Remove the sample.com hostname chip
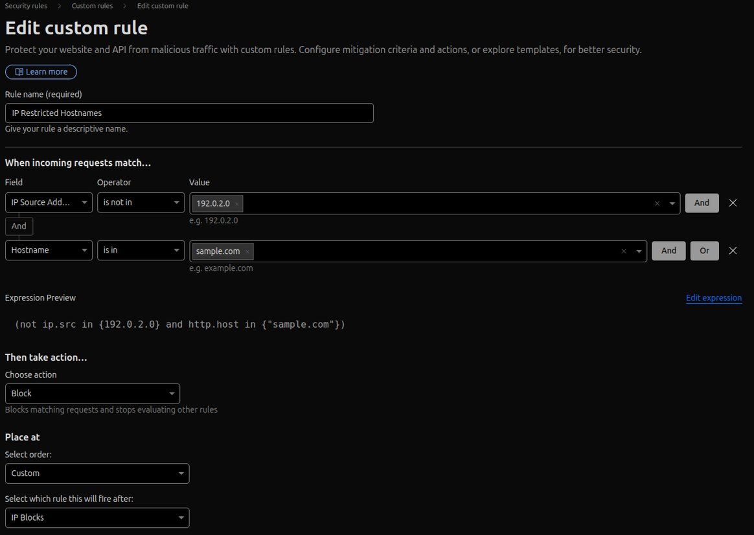Image resolution: width=754 pixels, height=535 pixels. click(247, 251)
